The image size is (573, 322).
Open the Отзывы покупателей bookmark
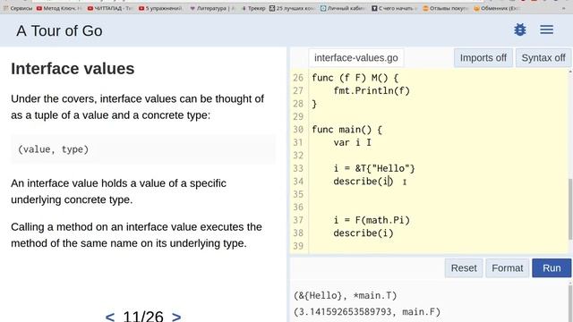pyautogui.click(x=445, y=8)
